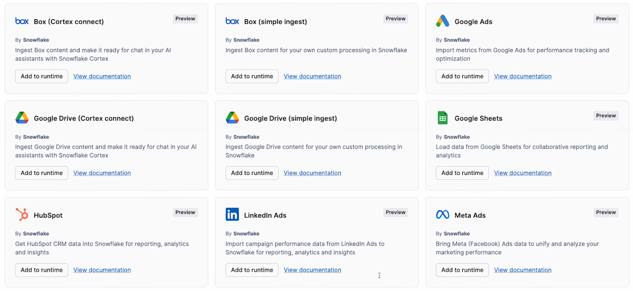
Task: View documentation for Box (Cortex connect)
Action: click(x=102, y=76)
